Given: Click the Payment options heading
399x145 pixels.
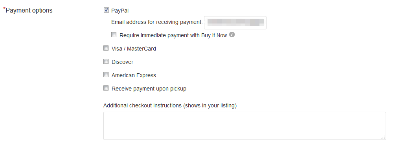Looking at the screenshot, I should (29, 11).
